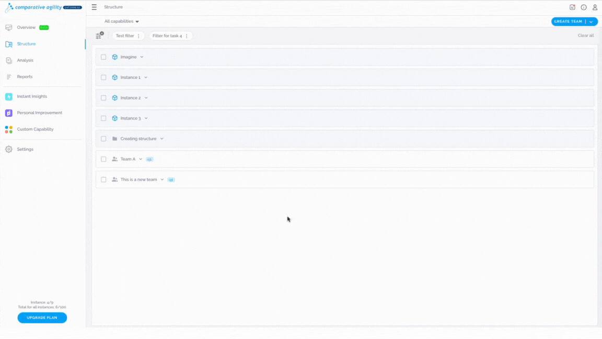Expand the Imagine row chevron
This screenshot has height=339, width=602.
[142, 57]
